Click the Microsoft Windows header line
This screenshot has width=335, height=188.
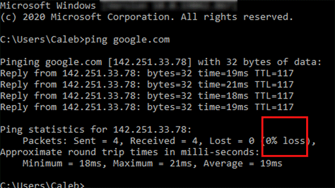[x=48, y=6]
